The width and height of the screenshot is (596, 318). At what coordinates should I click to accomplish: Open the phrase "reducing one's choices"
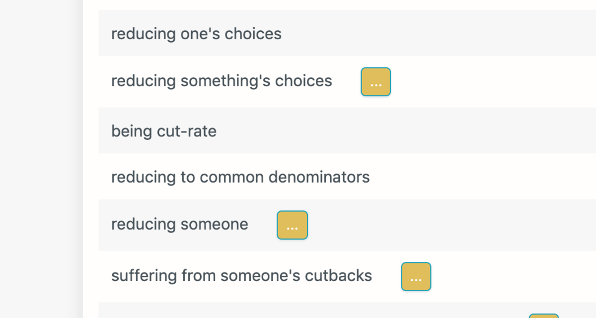196,34
